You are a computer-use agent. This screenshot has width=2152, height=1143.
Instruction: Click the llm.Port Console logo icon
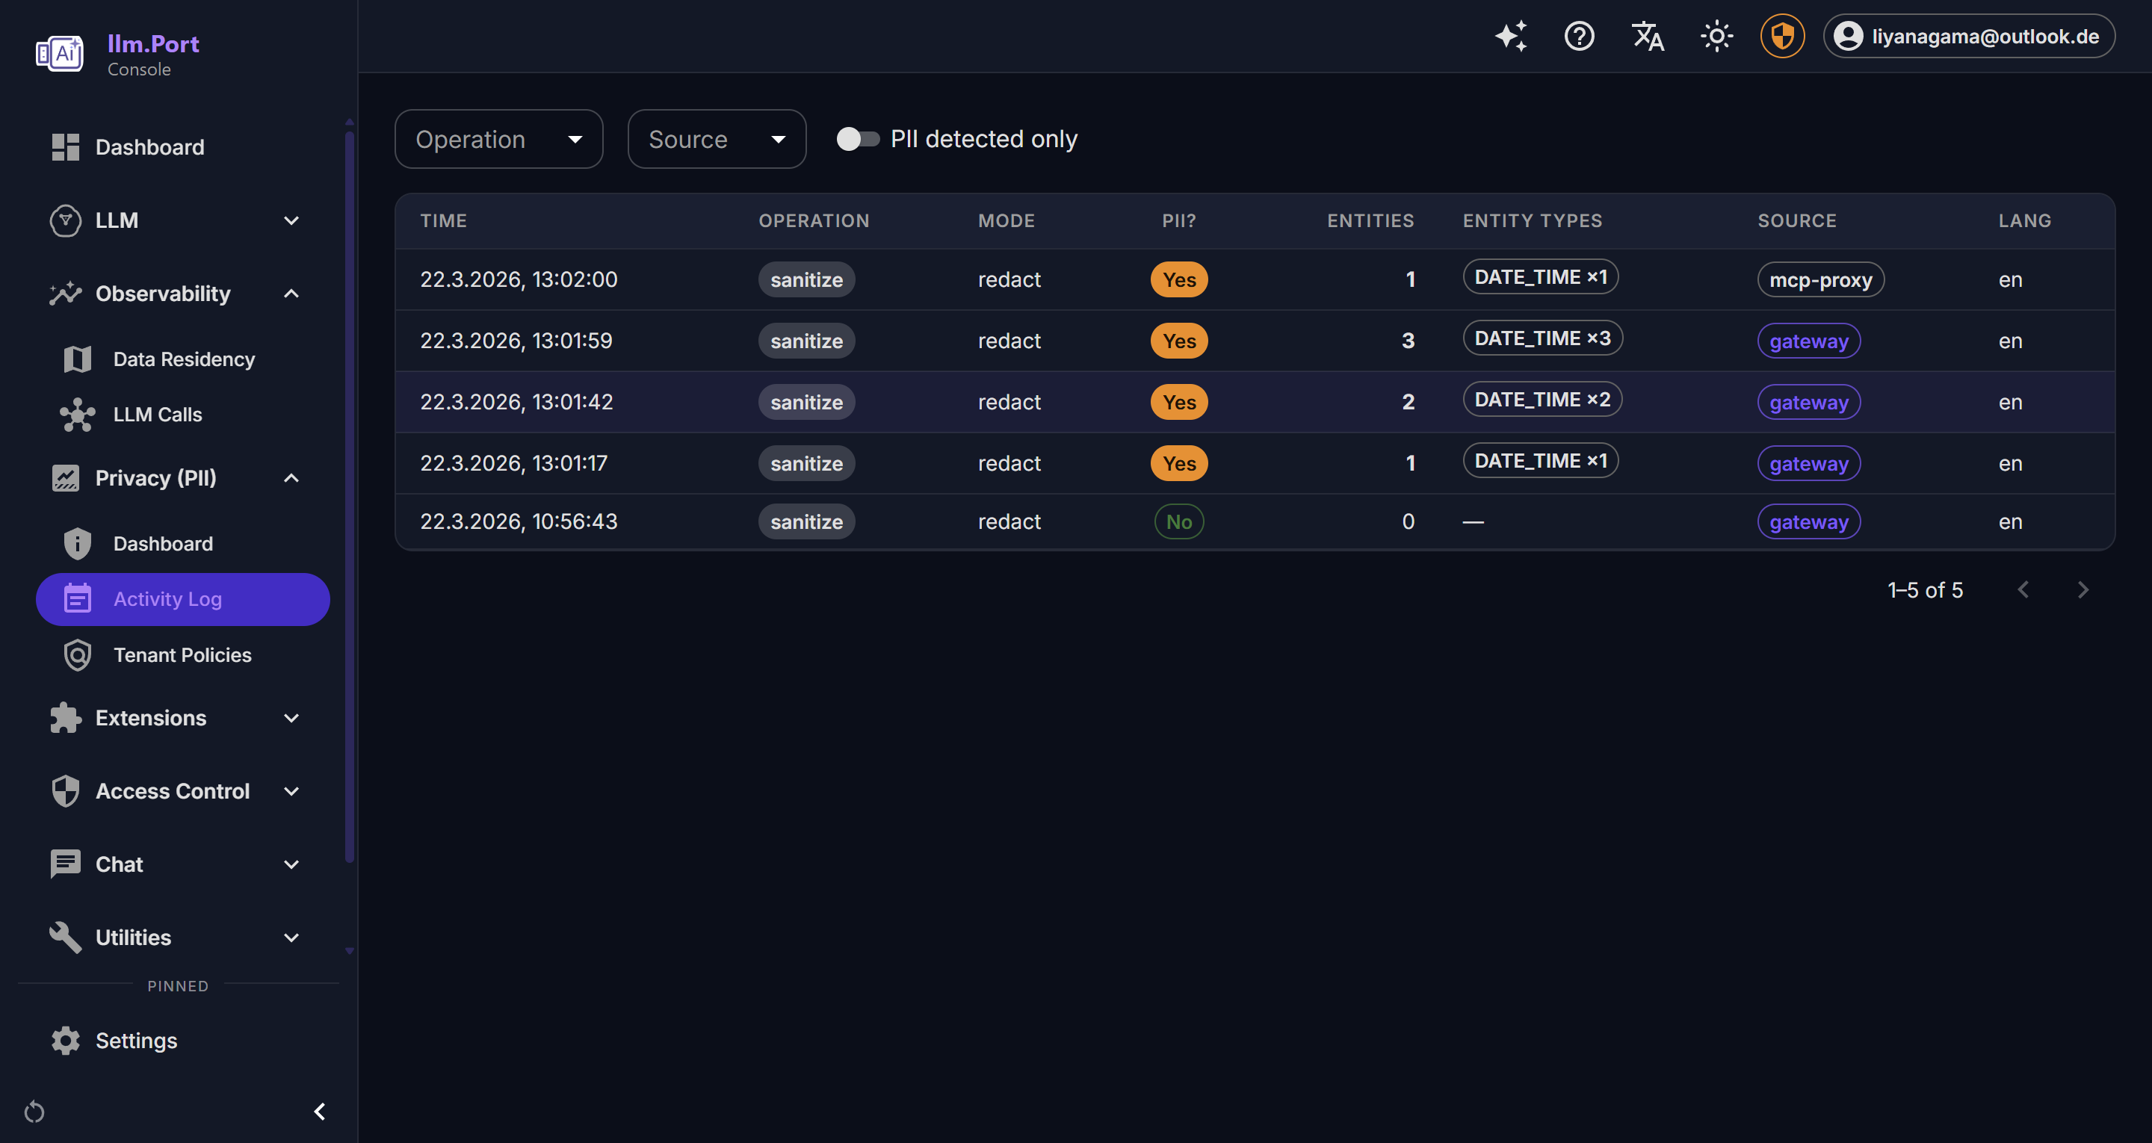tap(59, 55)
